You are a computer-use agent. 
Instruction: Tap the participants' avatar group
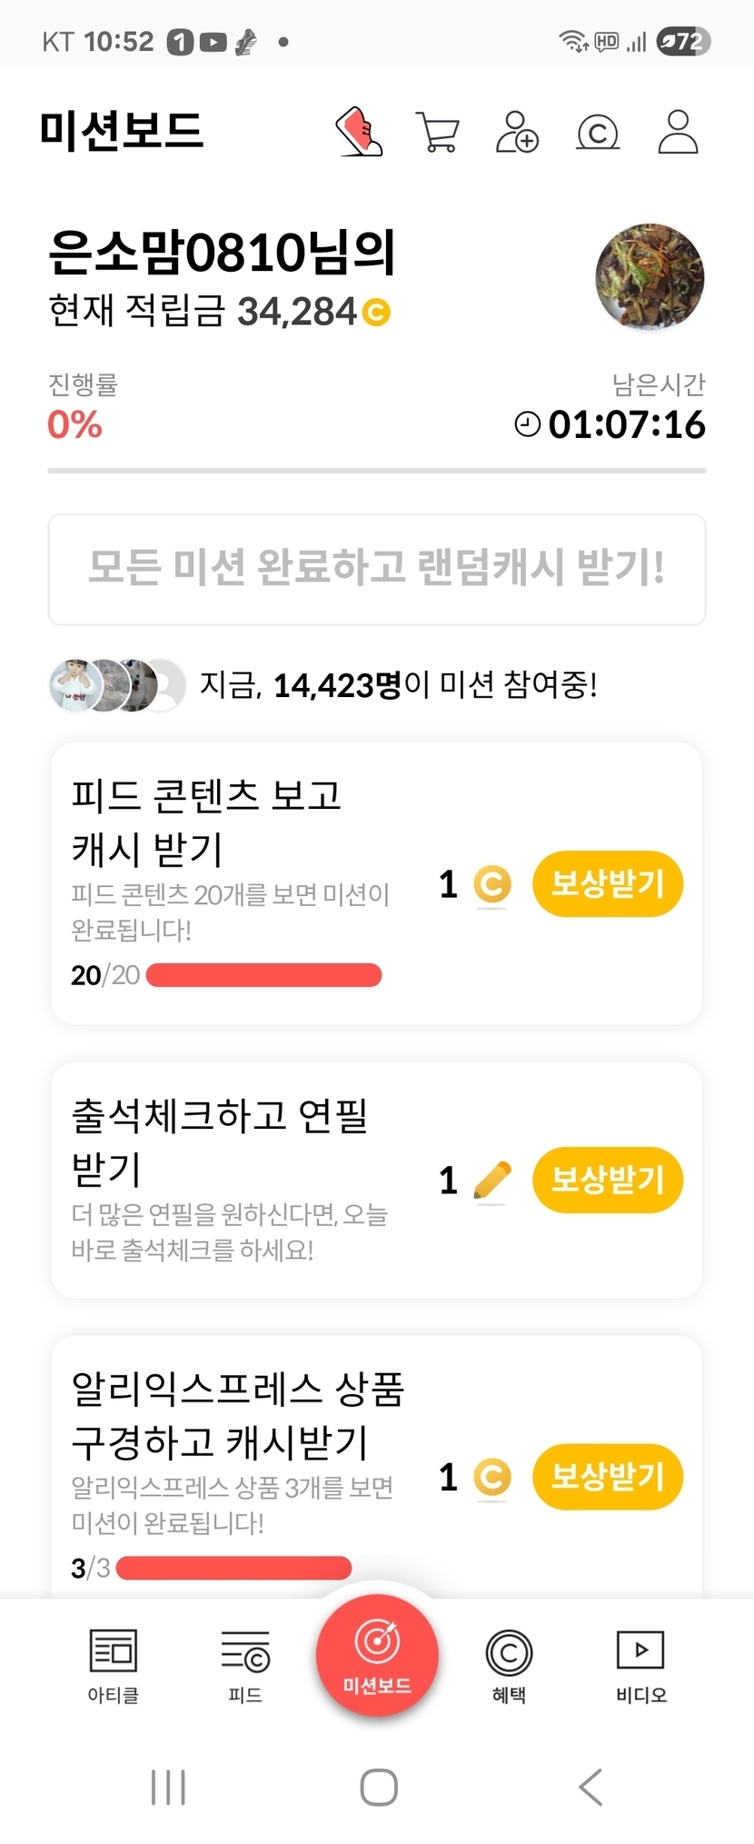[116, 685]
